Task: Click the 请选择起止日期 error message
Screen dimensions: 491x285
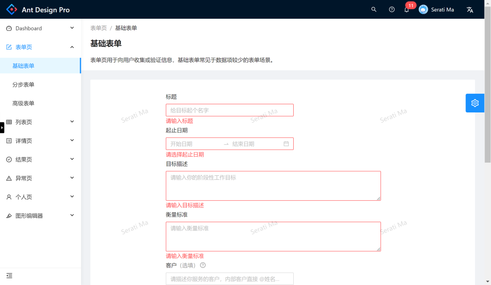Action: click(x=185, y=155)
